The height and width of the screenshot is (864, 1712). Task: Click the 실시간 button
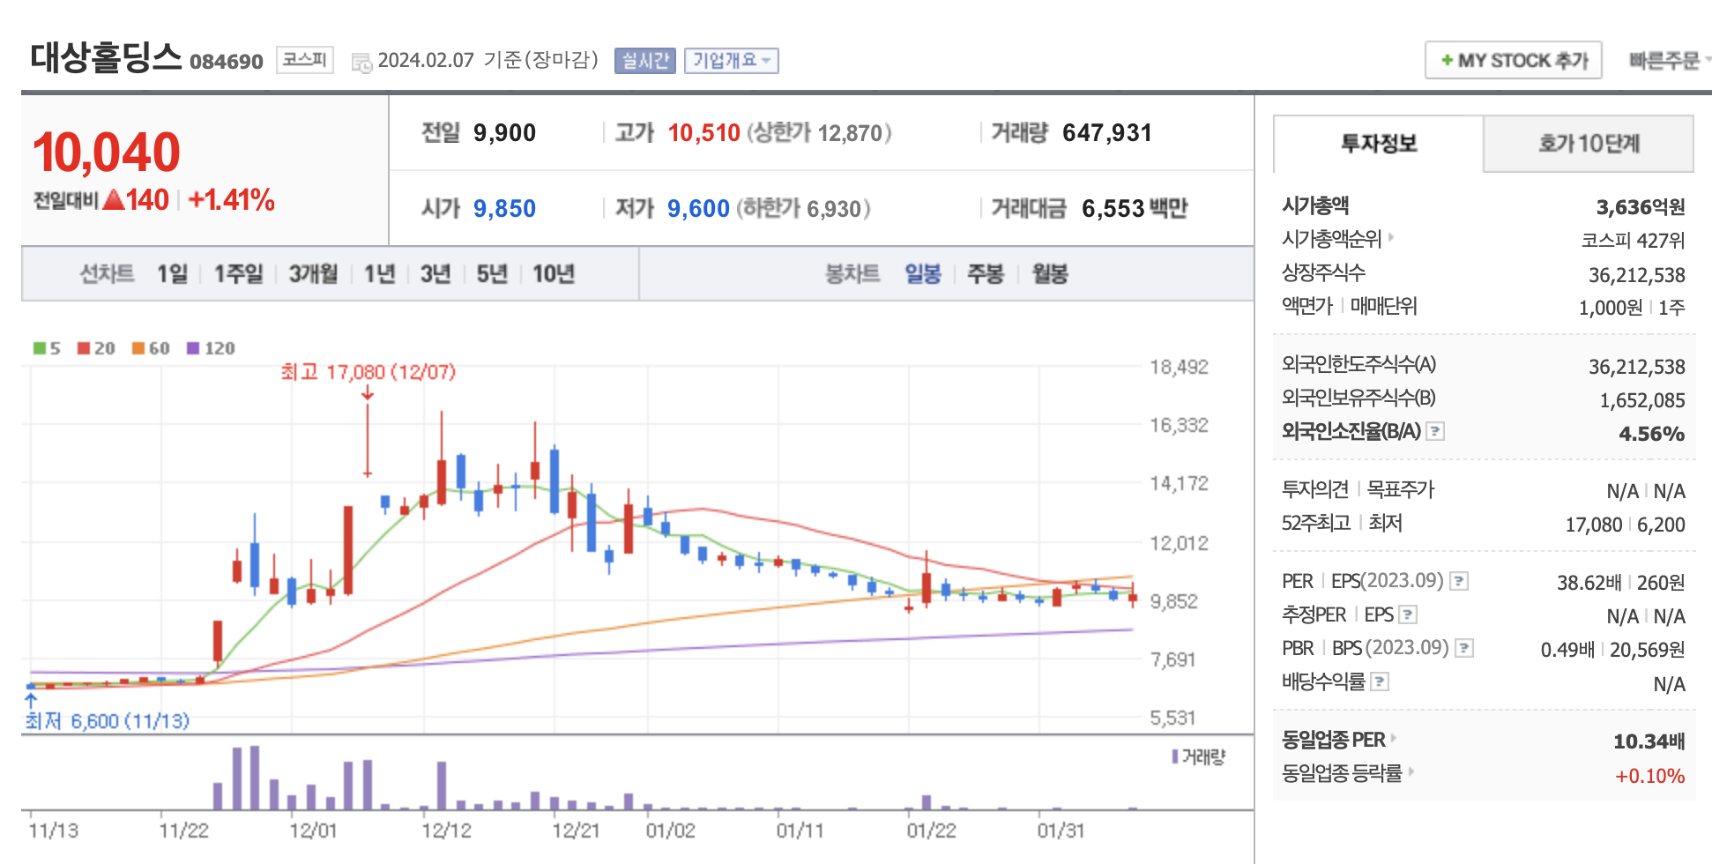(x=645, y=61)
